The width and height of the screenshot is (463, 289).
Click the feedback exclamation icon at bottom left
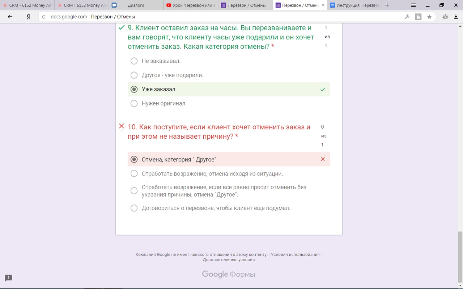(x=9, y=278)
